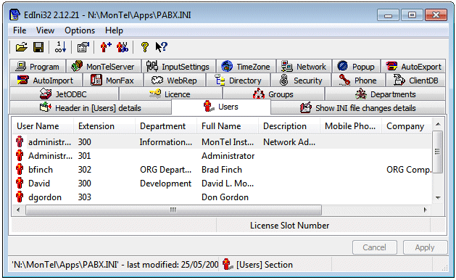This screenshot has height=280, width=456.
Task: Open the MonFax tab
Action: pos(112,80)
